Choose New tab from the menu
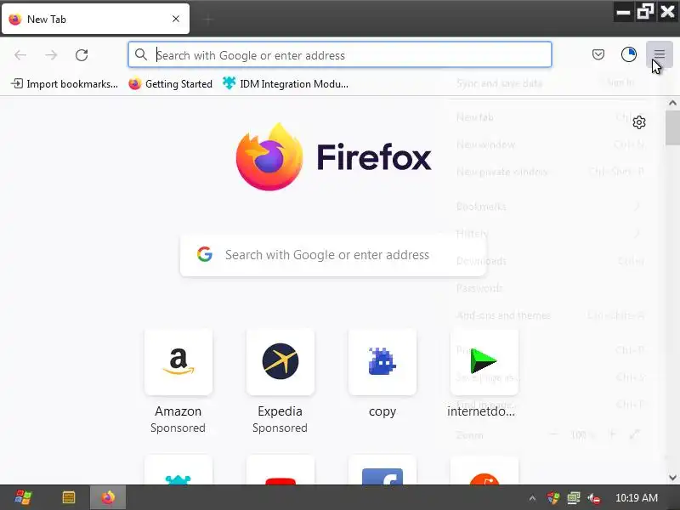 (x=550, y=117)
